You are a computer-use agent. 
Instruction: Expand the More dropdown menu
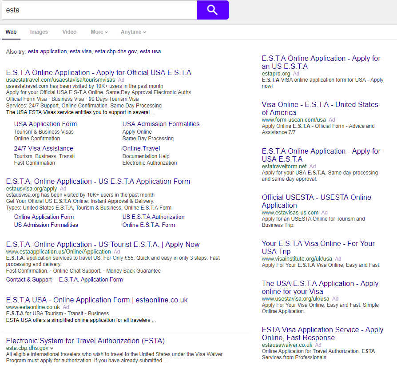99,32
